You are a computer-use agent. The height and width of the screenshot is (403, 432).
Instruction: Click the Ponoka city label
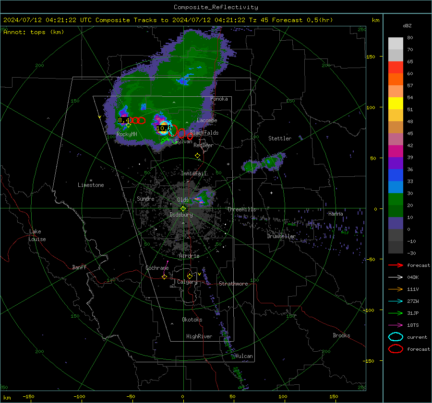tap(219, 99)
